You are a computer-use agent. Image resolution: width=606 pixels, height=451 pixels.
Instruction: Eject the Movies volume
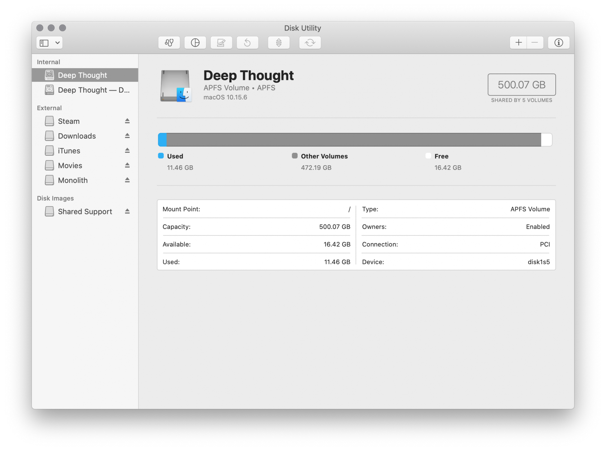[127, 165]
